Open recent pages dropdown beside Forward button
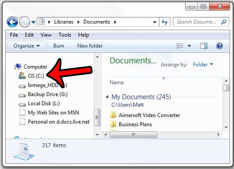The width and height of the screenshot is (234, 169). pos(33,22)
